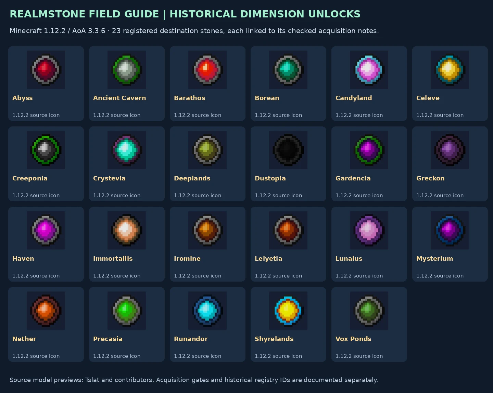
Task: Click the Minecraft 1.12.2 / AoA 3.3.6 subtitle
Action: pos(194,31)
